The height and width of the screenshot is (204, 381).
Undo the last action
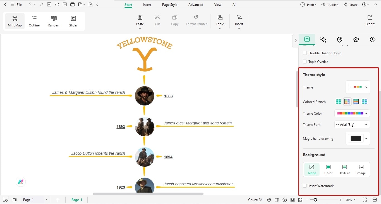point(31,4)
